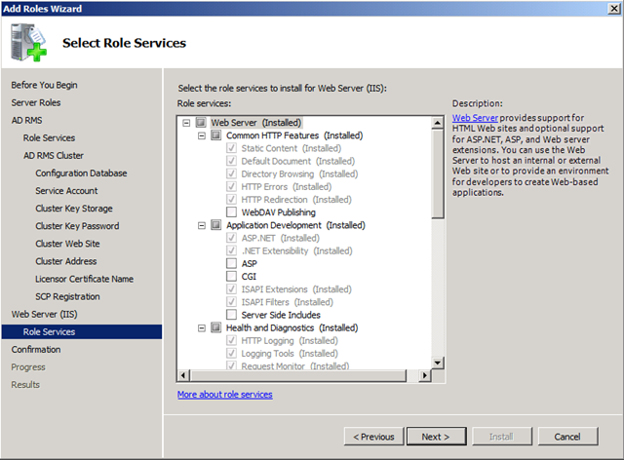Select the Cluster Key Password step
Viewport: 624px width, 460px height.
point(77,226)
